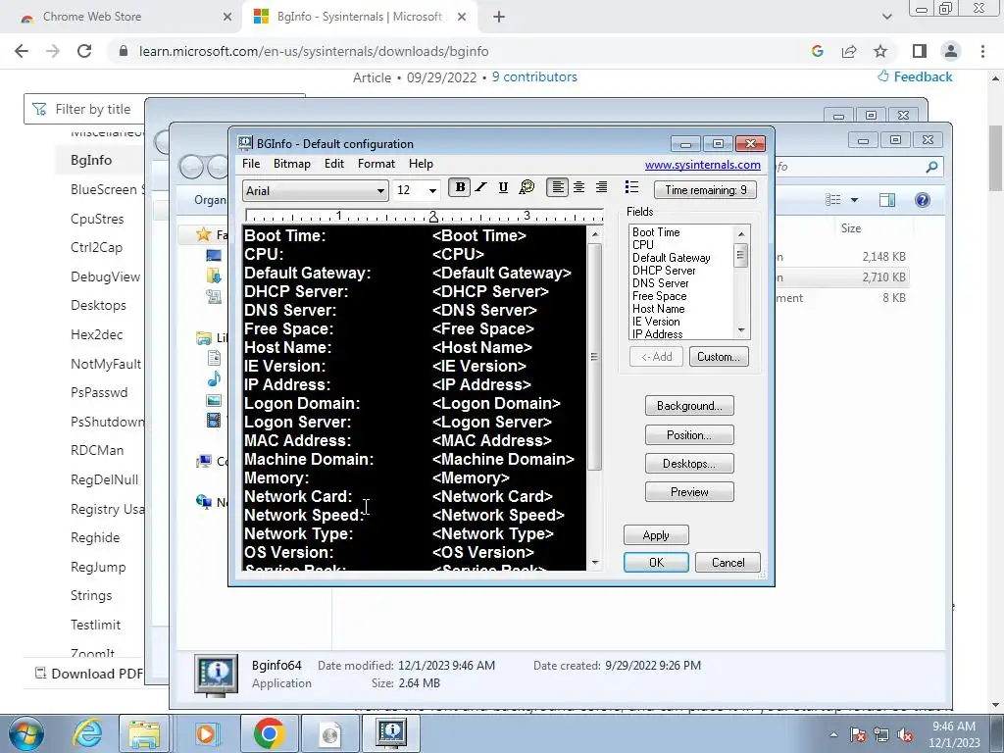
Task: Align text right in BGInfo
Action: [x=601, y=187]
